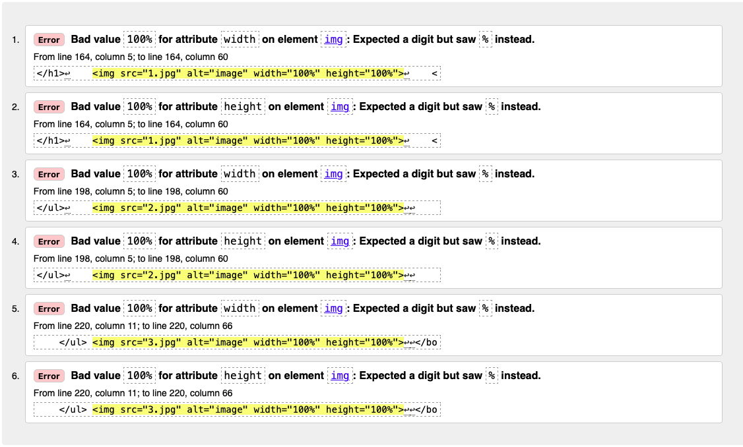Open the img link in error 2
This screenshot has width=743, height=447.
340,107
